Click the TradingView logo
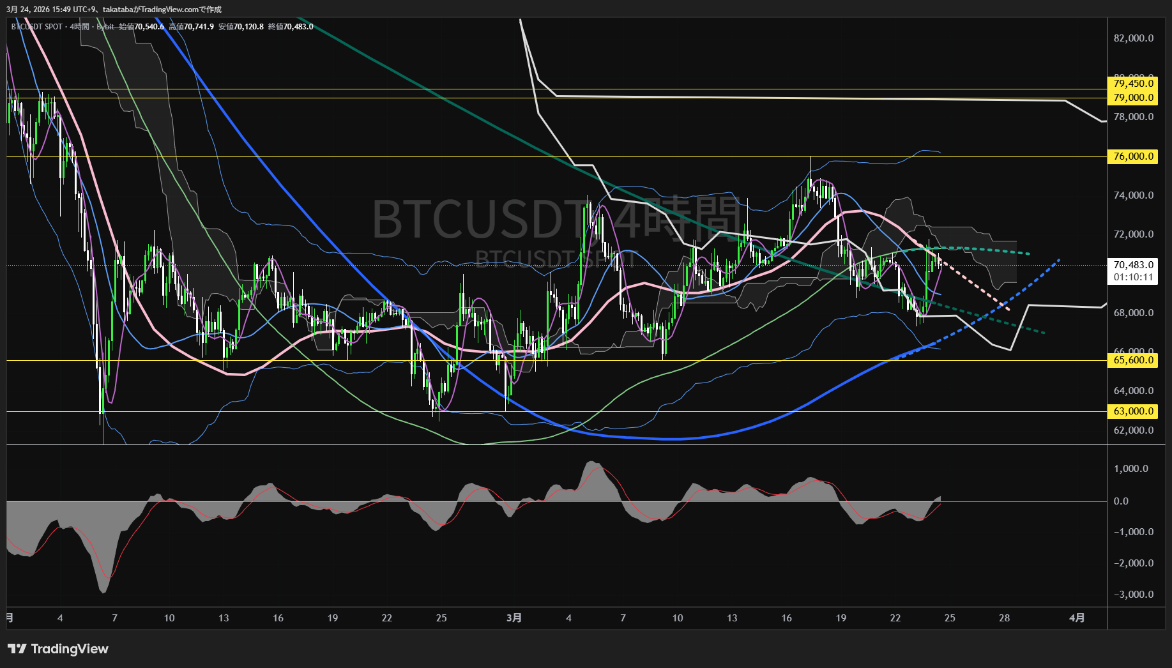This screenshot has height=668, width=1172. pos(58,649)
